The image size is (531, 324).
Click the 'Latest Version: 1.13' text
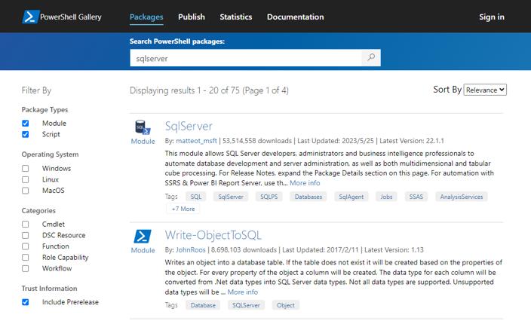394,250
